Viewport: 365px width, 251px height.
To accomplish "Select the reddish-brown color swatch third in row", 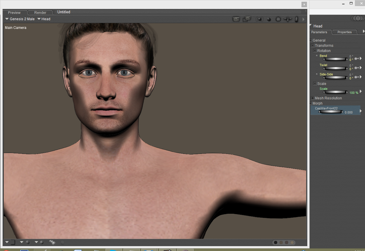I will (x=286, y=242).
